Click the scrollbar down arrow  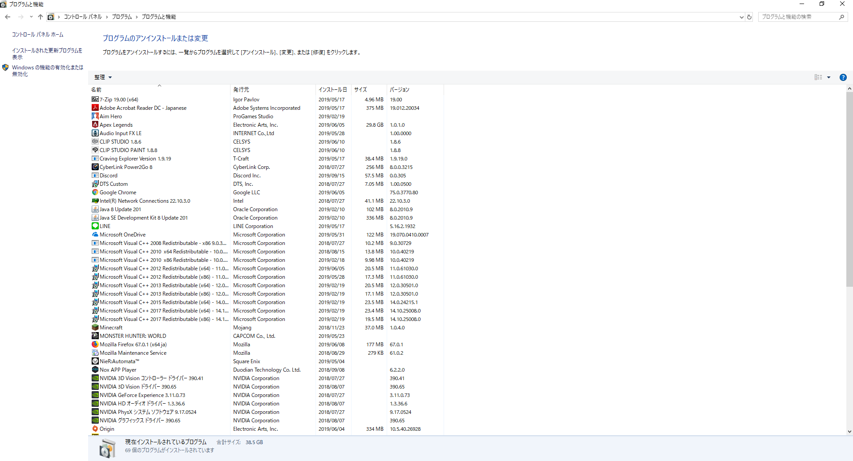(849, 431)
